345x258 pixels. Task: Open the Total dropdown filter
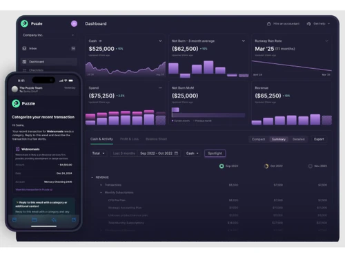(x=98, y=153)
